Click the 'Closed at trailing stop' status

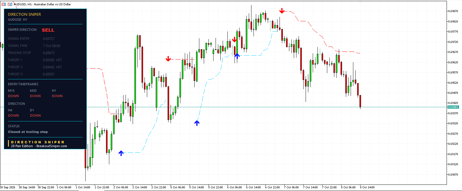tap(28, 132)
